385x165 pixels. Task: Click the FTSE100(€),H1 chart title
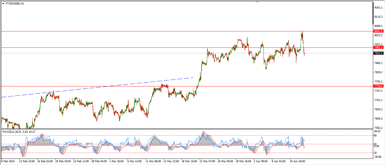(x=15, y=4)
